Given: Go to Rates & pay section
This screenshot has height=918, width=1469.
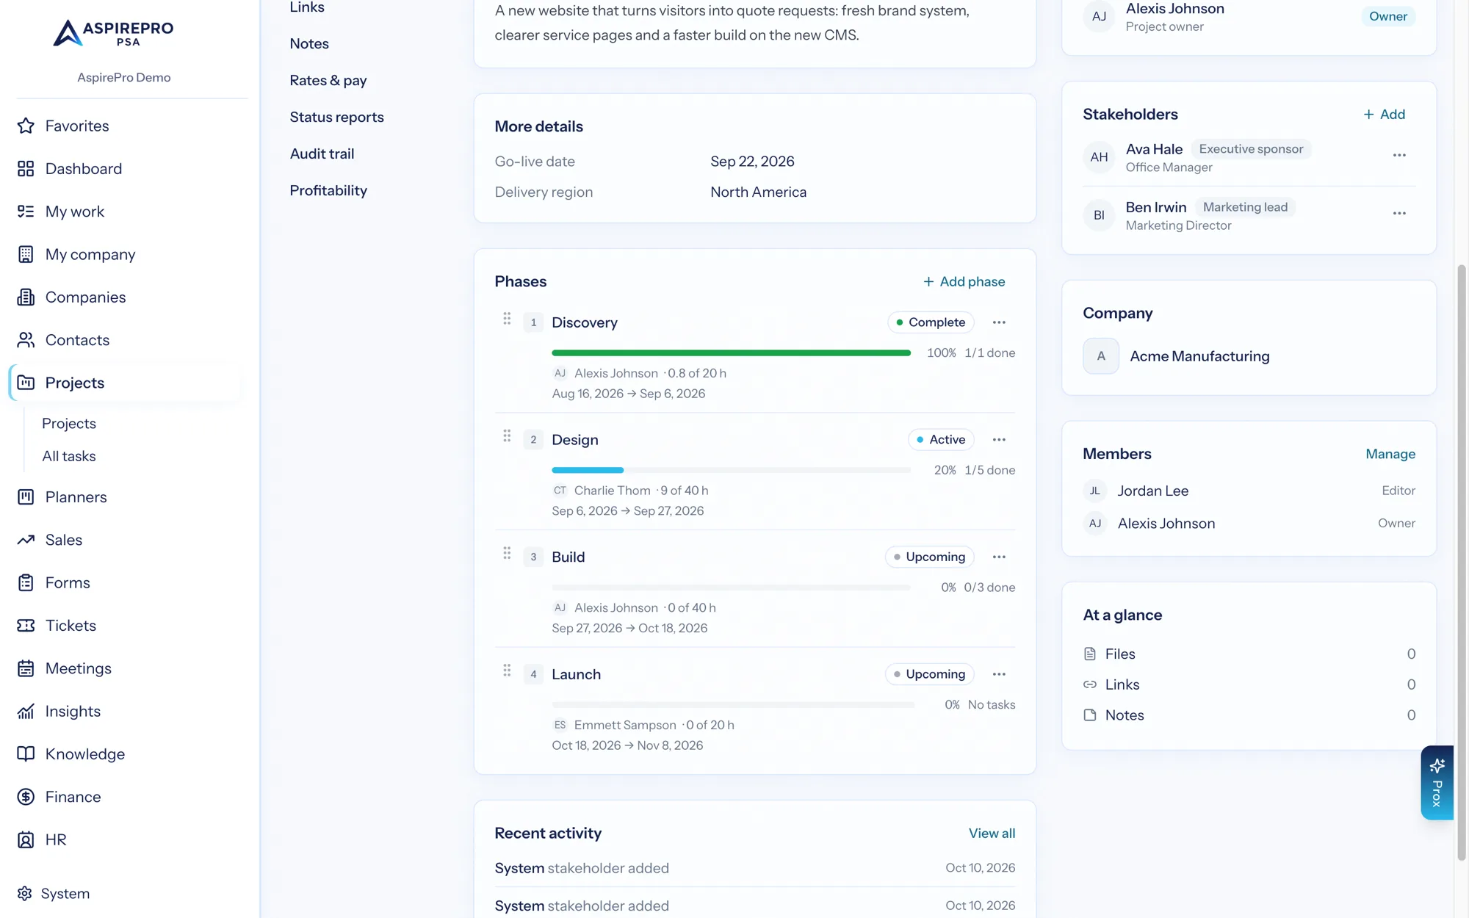Looking at the screenshot, I should [x=328, y=80].
